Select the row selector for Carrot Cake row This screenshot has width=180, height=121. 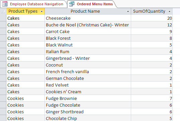3,31
